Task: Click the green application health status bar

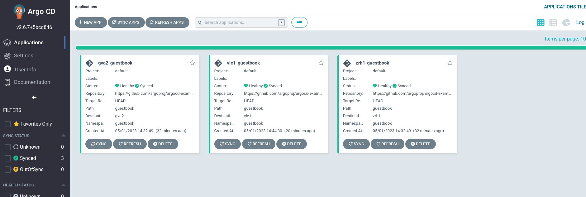Action: pyautogui.click(x=331, y=48)
